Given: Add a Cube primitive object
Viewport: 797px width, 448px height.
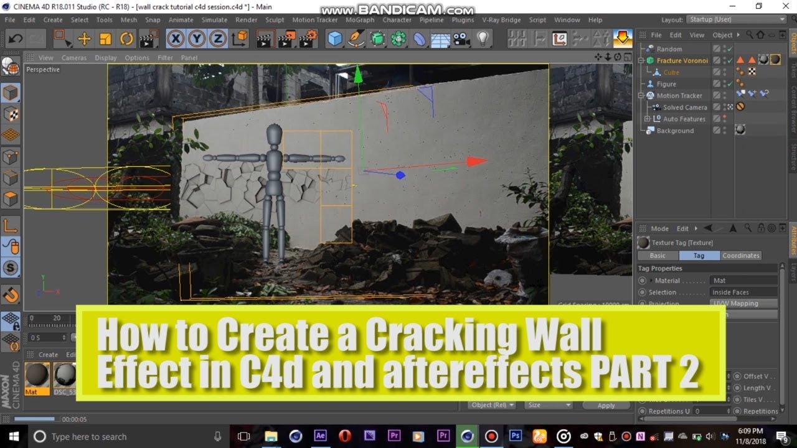Looking at the screenshot, I should click(x=335, y=39).
